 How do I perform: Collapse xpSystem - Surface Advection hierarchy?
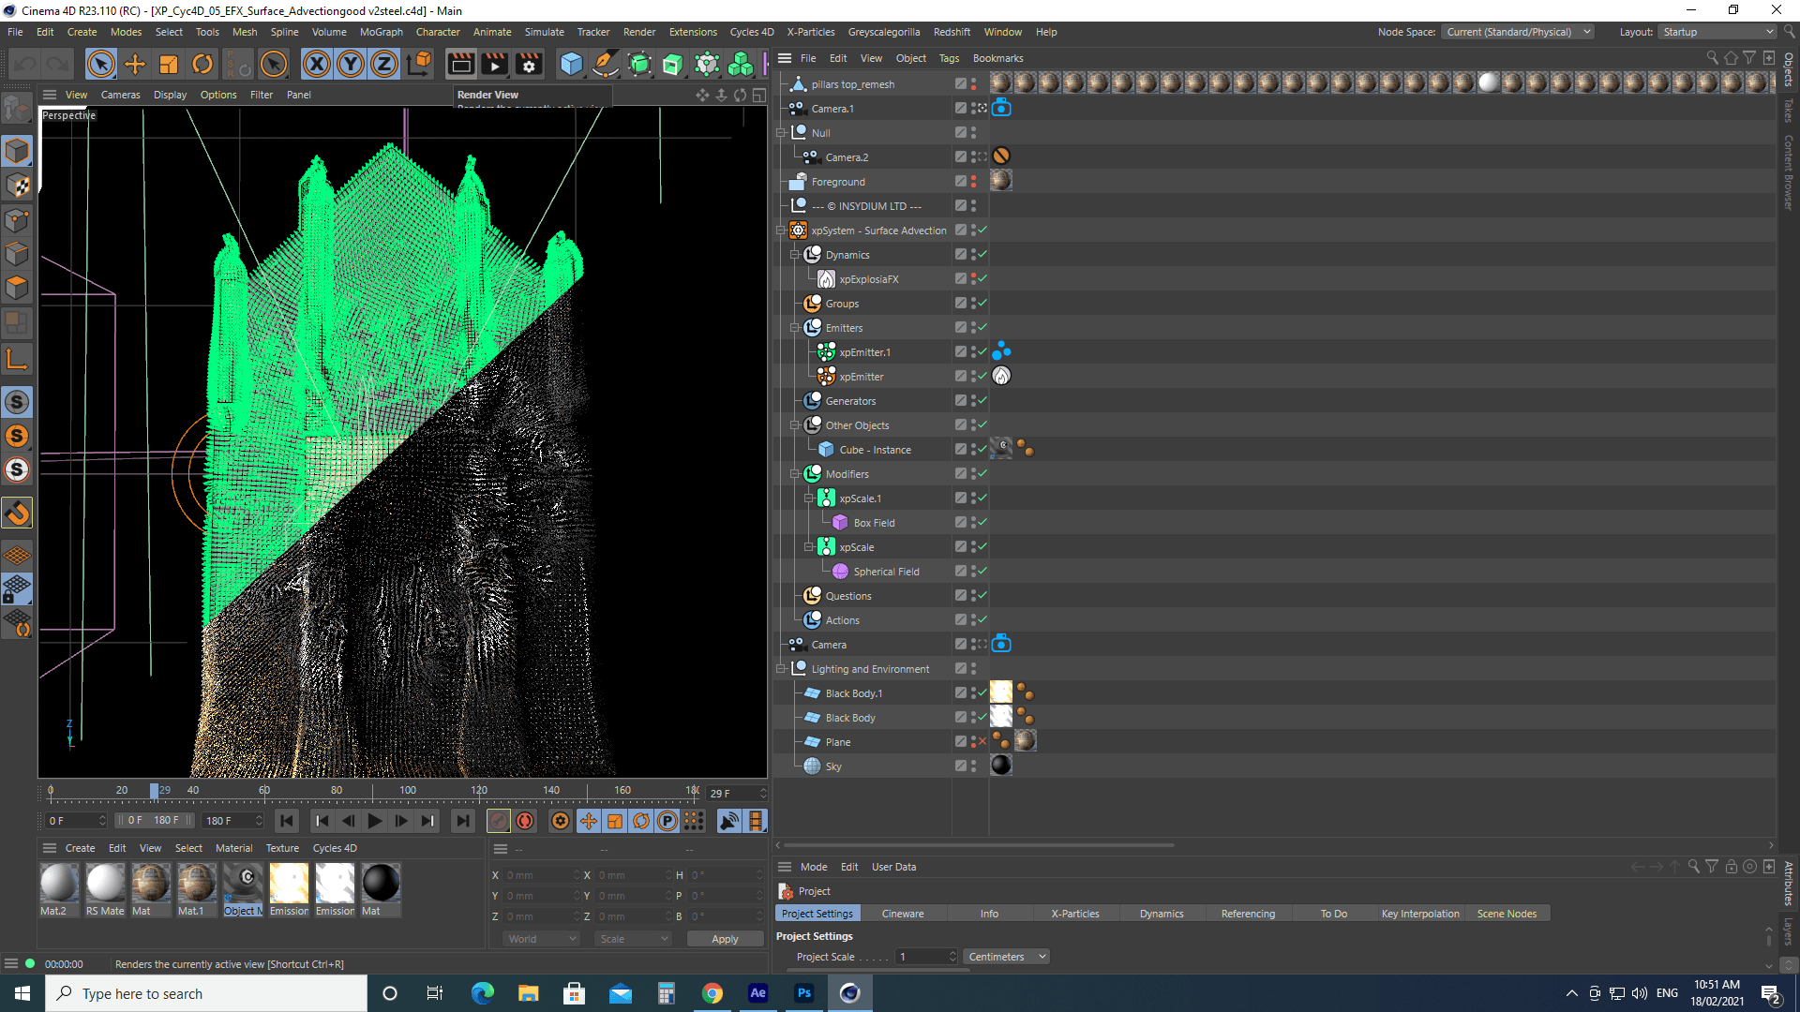click(781, 231)
